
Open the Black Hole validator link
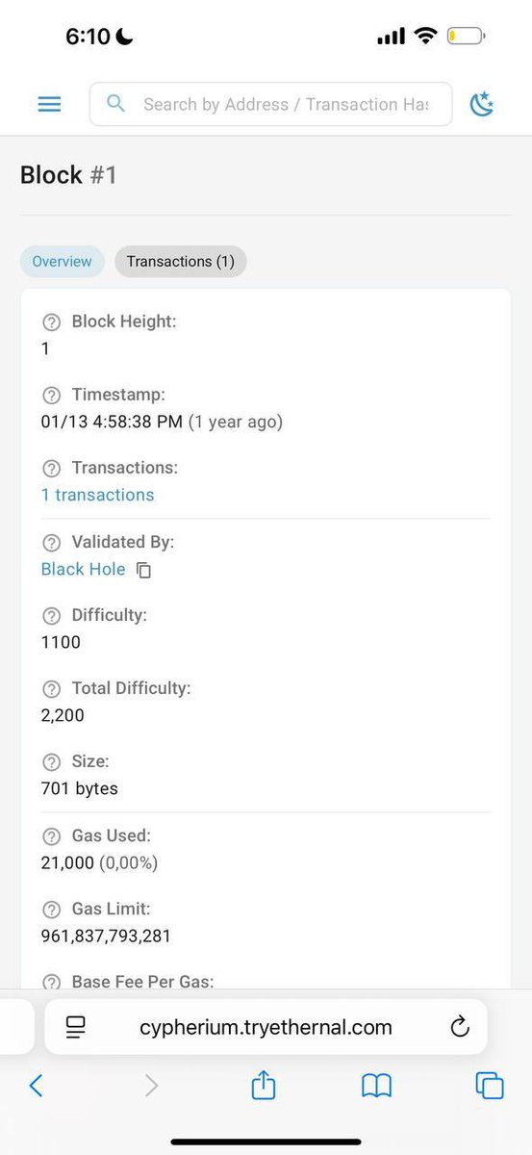(83, 569)
